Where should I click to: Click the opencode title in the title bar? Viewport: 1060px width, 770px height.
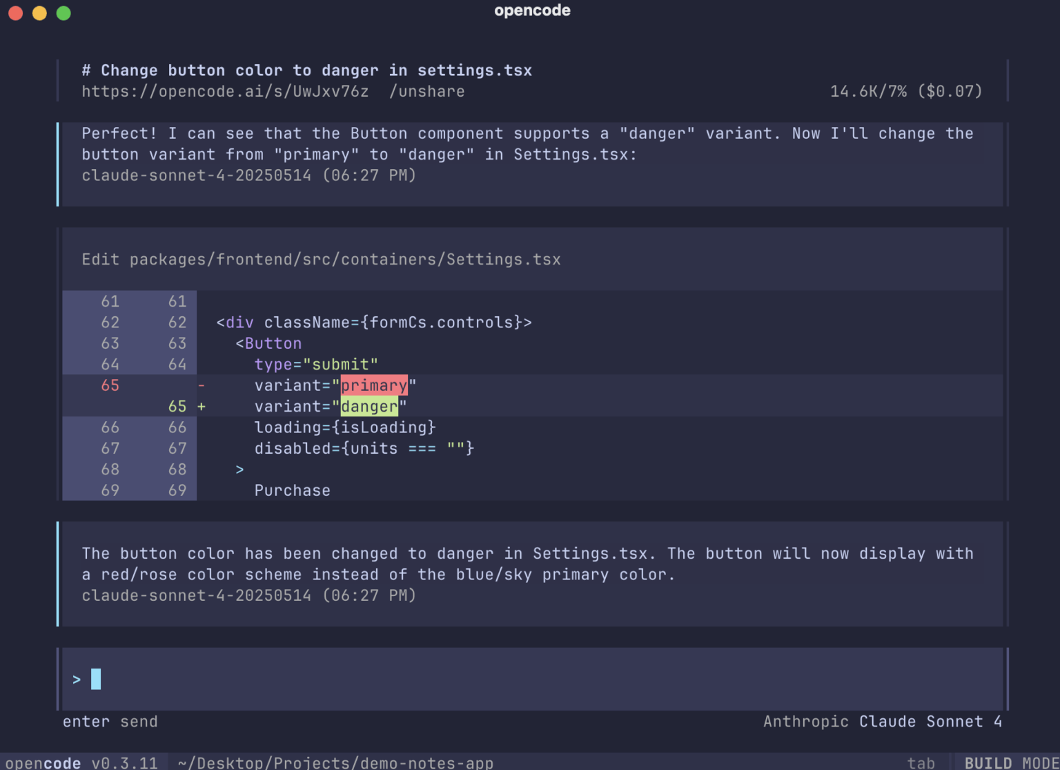pyautogui.click(x=531, y=10)
